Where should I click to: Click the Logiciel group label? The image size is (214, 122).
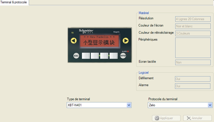[x=144, y=73]
